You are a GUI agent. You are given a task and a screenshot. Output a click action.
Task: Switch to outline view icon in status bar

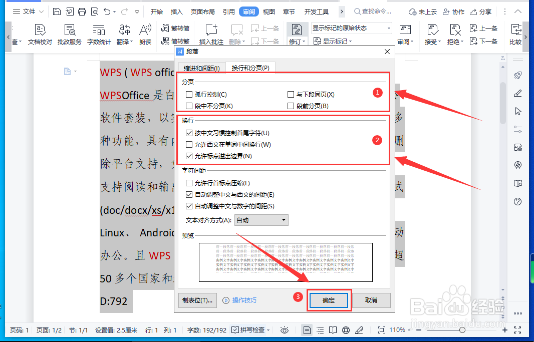(320, 330)
